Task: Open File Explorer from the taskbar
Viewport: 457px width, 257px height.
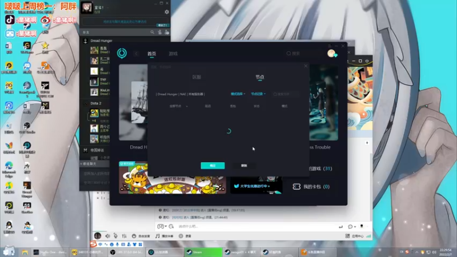Action: 25,252
